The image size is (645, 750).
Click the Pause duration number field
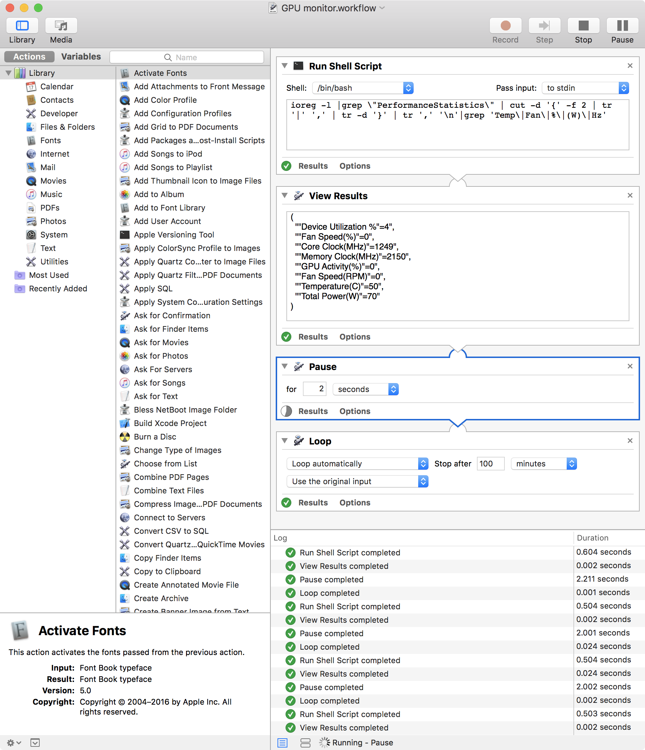pos(315,389)
